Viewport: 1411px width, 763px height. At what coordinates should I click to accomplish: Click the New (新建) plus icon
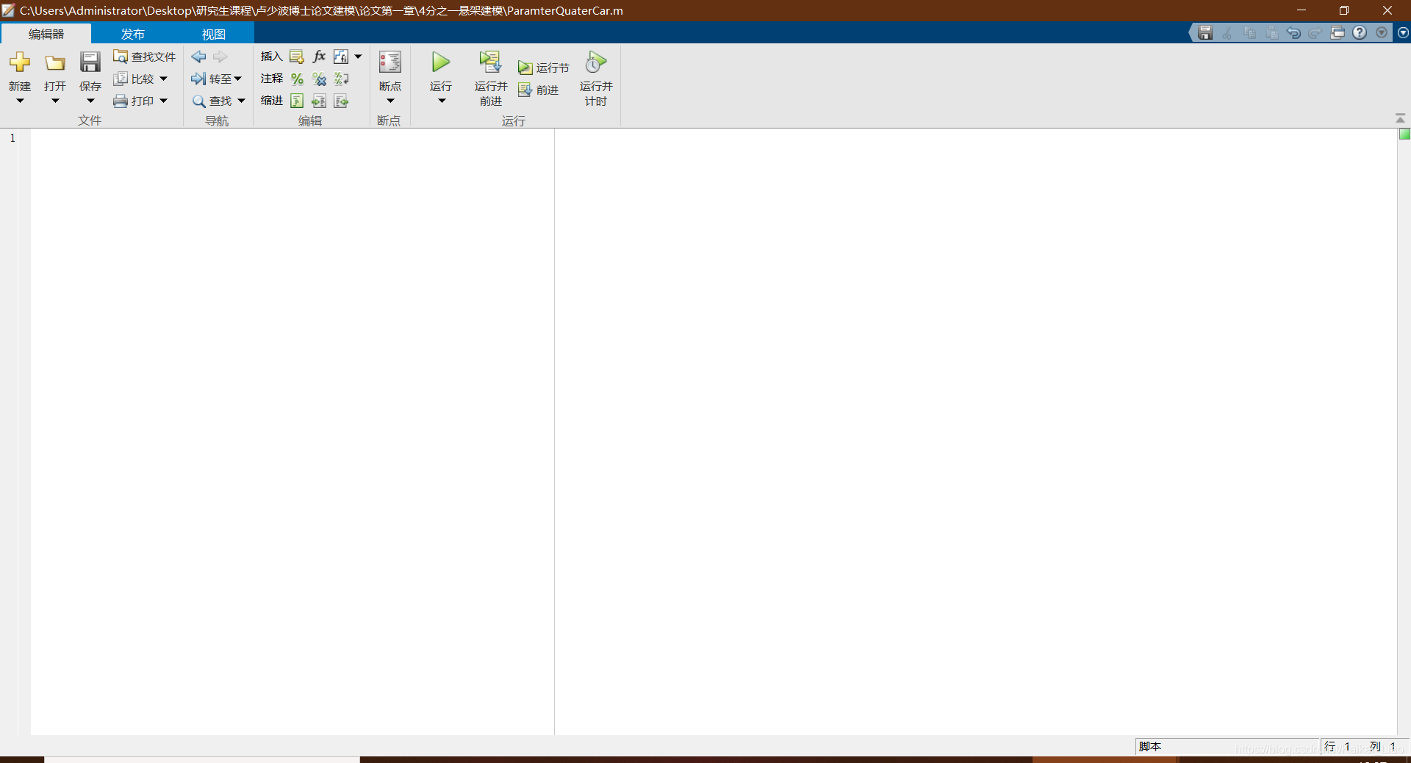point(20,62)
